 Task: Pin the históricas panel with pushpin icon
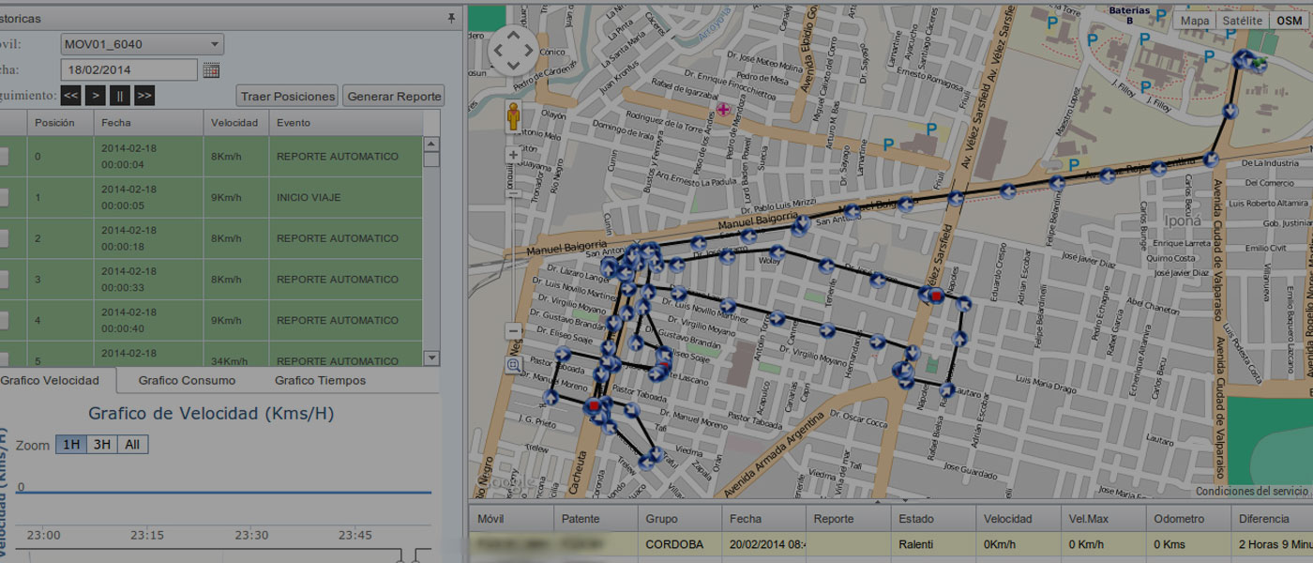pyautogui.click(x=451, y=19)
